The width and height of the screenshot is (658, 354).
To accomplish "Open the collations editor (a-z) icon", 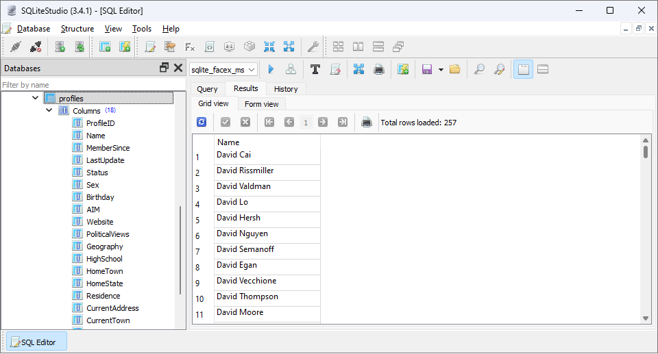I will coord(229,47).
